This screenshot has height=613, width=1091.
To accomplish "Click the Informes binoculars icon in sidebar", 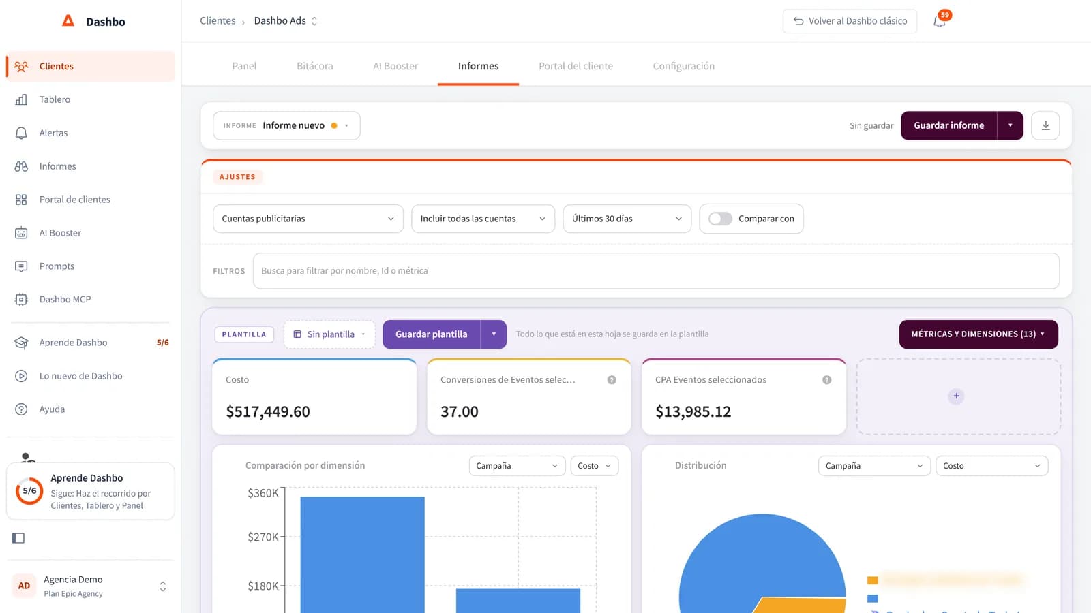I will [21, 166].
